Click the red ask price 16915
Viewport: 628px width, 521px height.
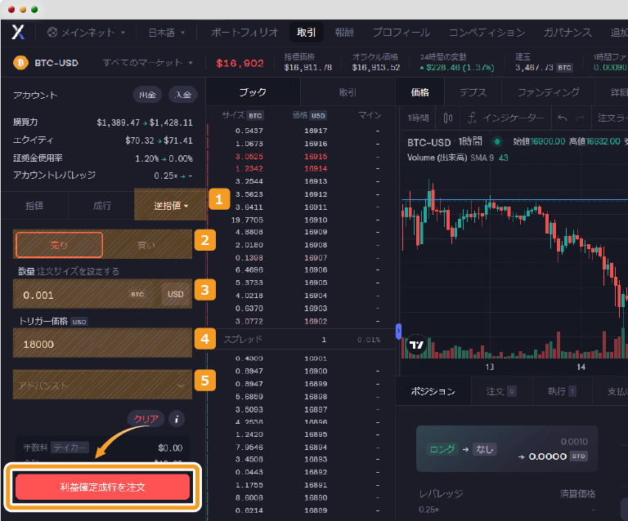[x=316, y=156]
